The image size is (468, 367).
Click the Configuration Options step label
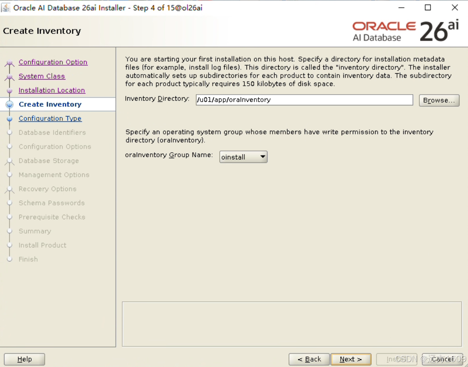(x=55, y=146)
